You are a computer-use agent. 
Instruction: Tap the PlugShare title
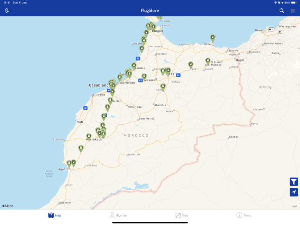[150, 10]
